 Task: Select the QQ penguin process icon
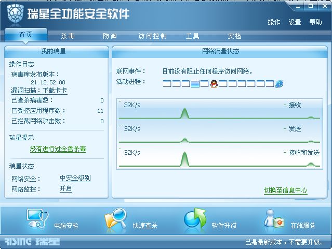[214, 84]
